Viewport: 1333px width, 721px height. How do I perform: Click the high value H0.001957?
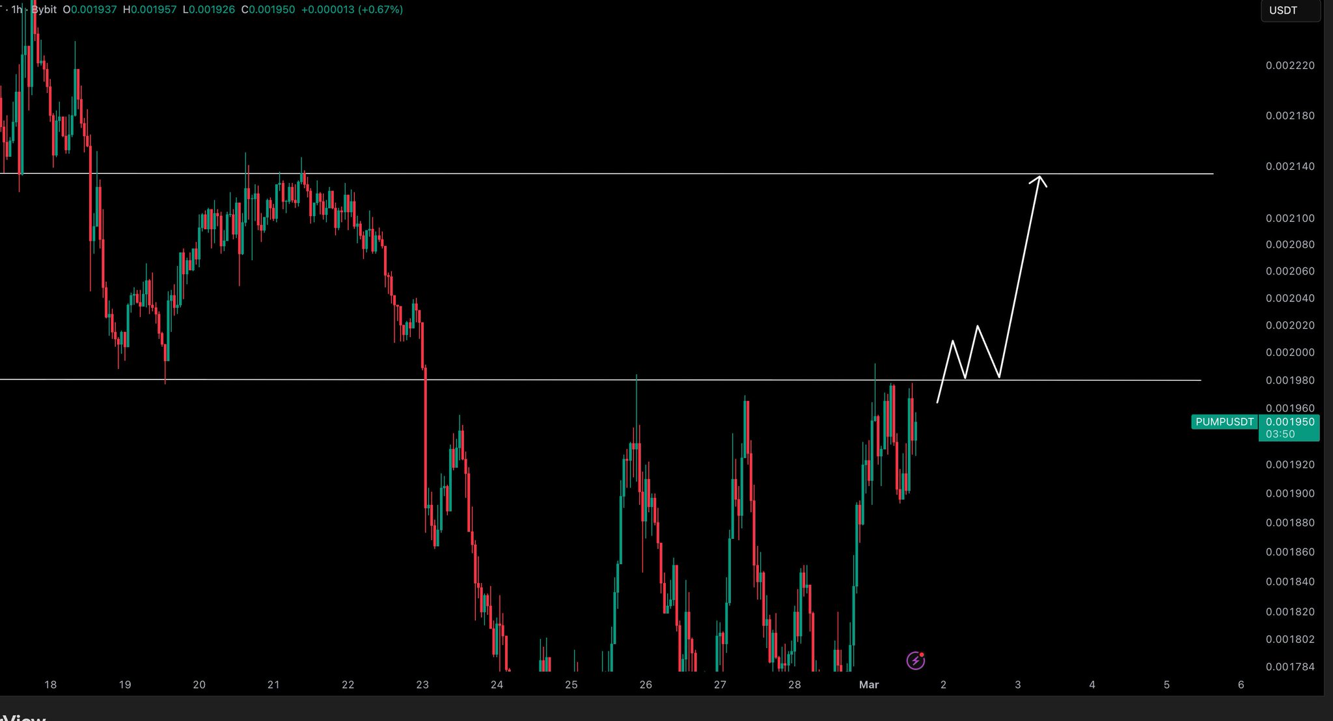tap(150, 10)
